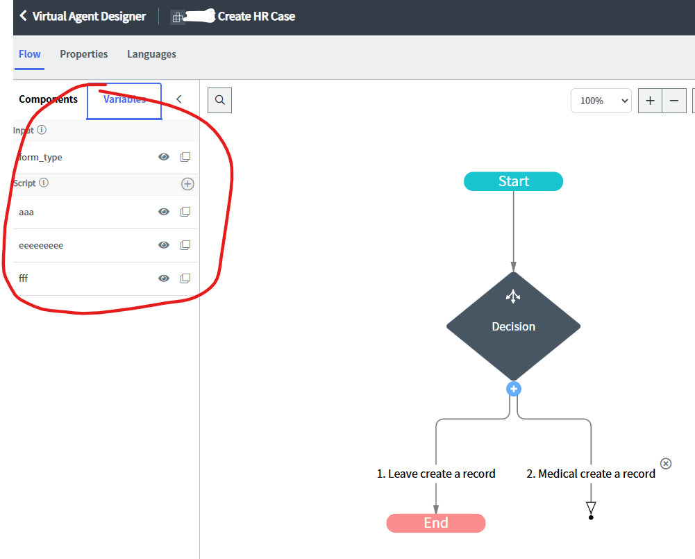Toggle visibility of the aaa variable
The width and height of the screenshot is (695, 559).
pyautogui.click(x=163, y=211)
